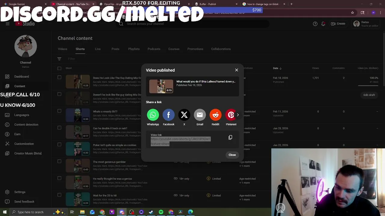Viewport: 385px width, 216px height.
Task: Switch to the Playlists tab
Action: [134, 49]
